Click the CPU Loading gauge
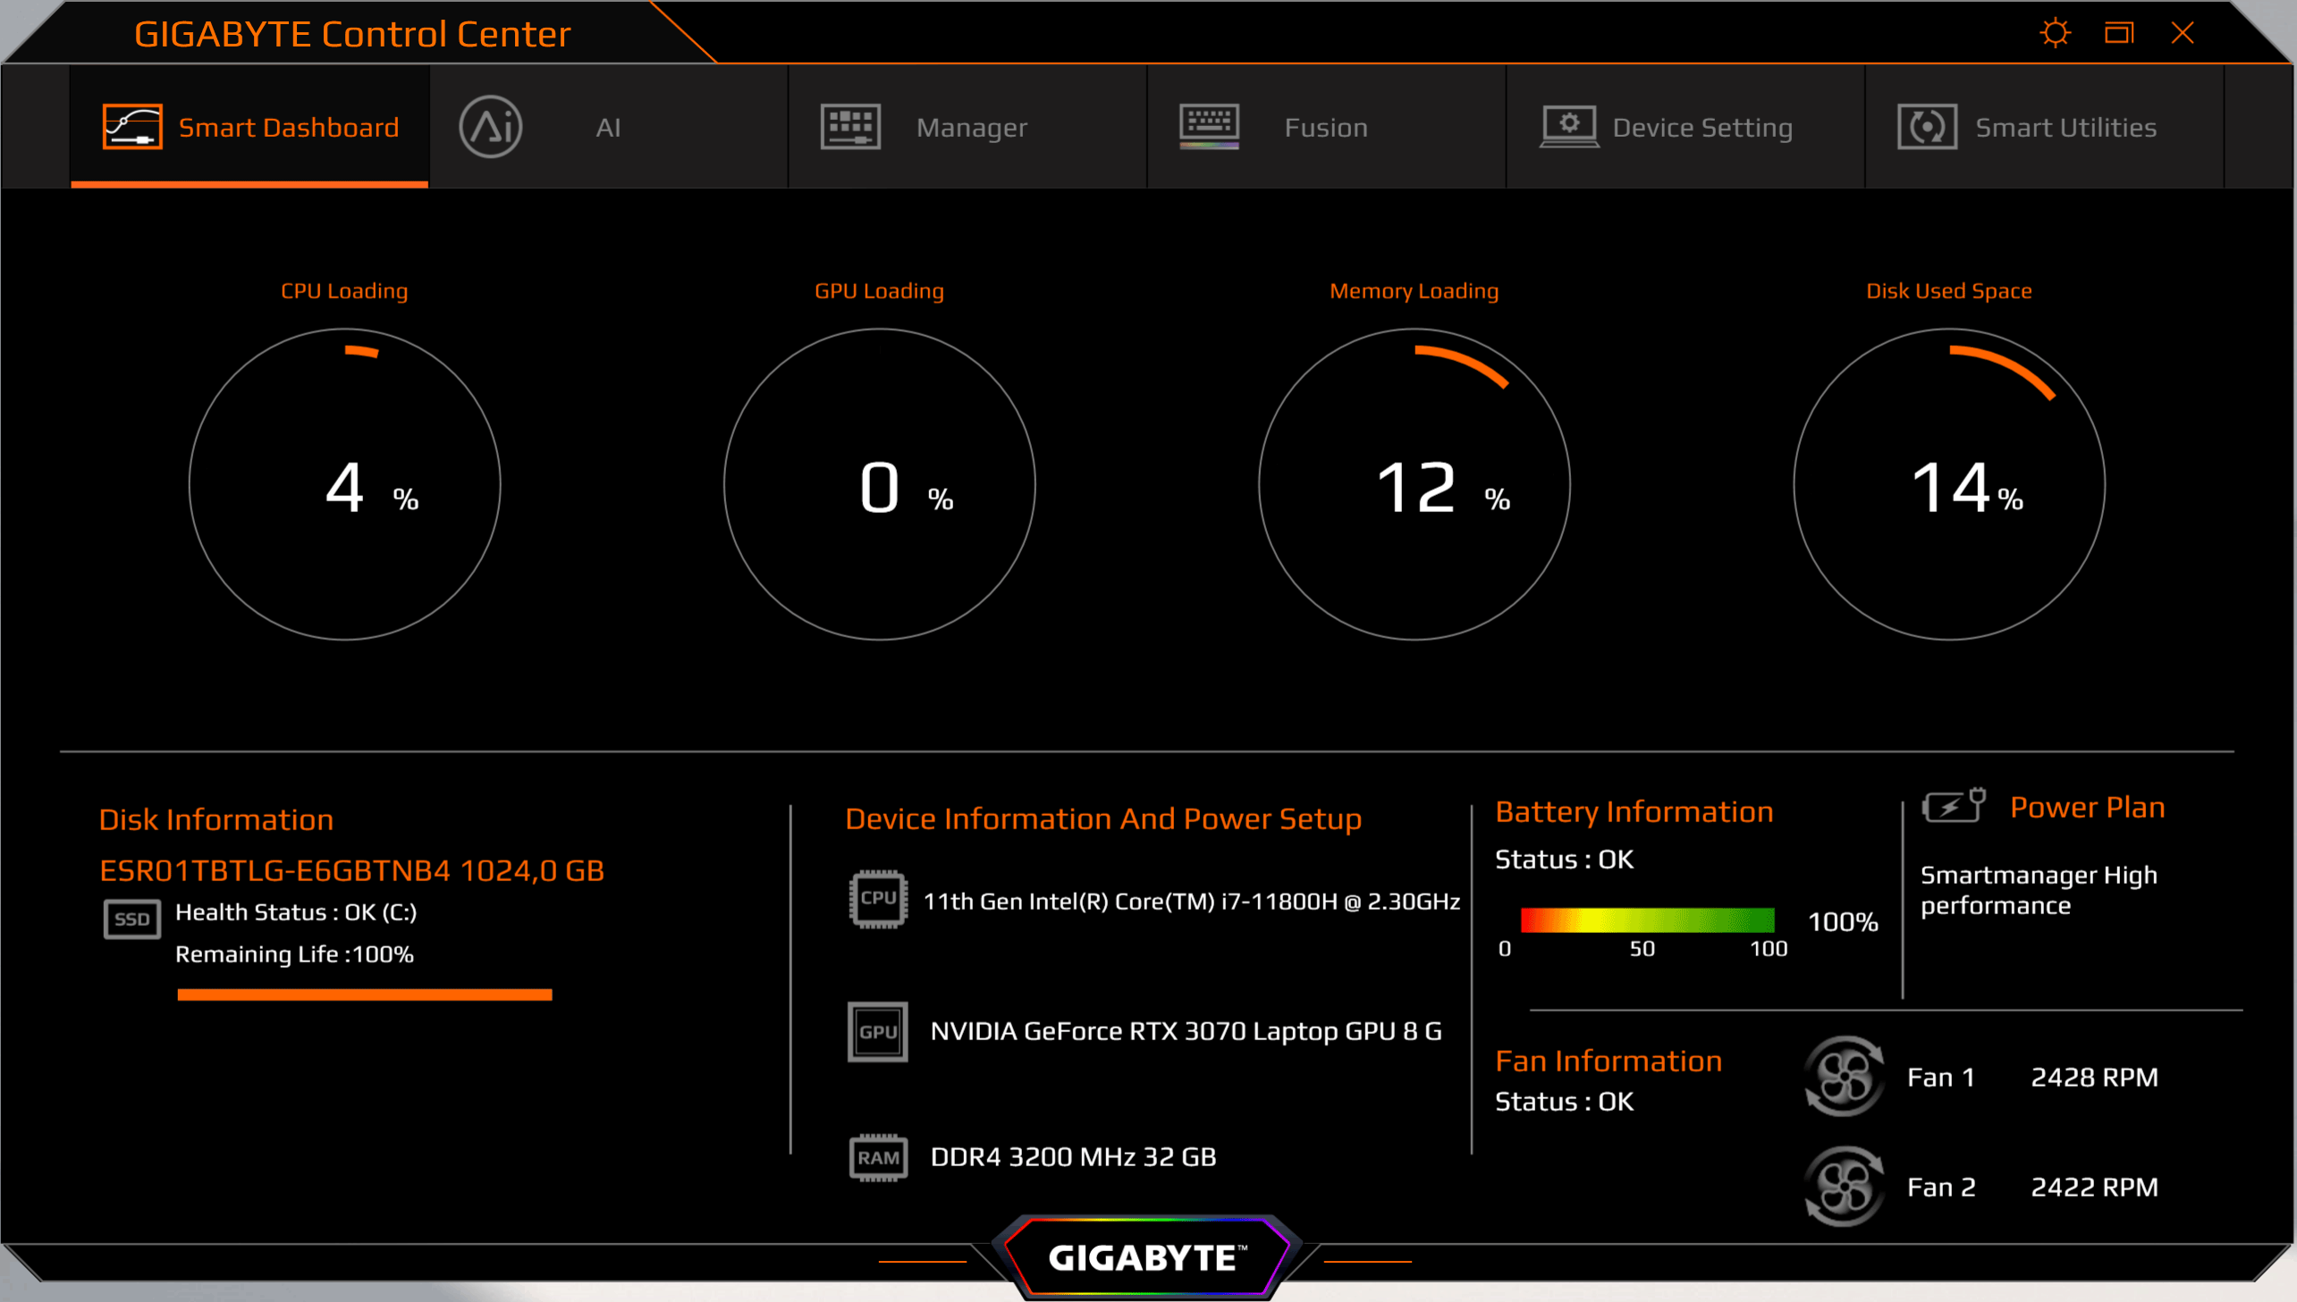This screenshot has height=1302, width=2297. coord(344,483)
